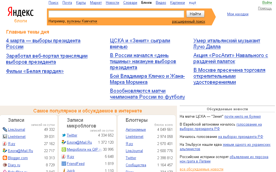Click the Twitter bird icon in microblogs
Image resolution: width=276 pixels, height=172 pixels.
tap(64, 135)
